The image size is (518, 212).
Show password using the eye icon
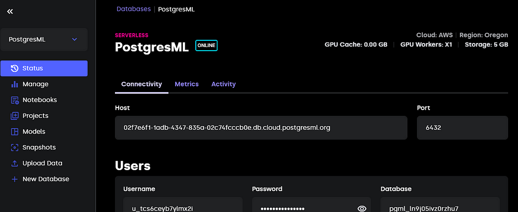[x=362, y=208]
